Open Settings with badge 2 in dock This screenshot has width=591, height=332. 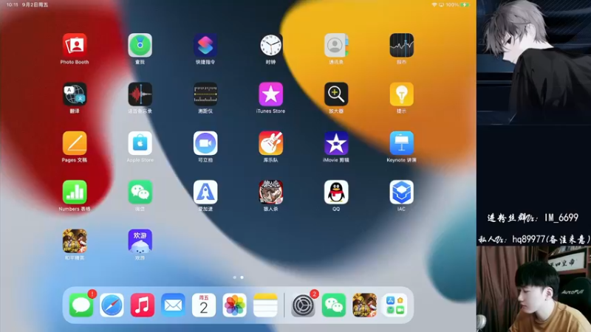(x=303, y=305)
